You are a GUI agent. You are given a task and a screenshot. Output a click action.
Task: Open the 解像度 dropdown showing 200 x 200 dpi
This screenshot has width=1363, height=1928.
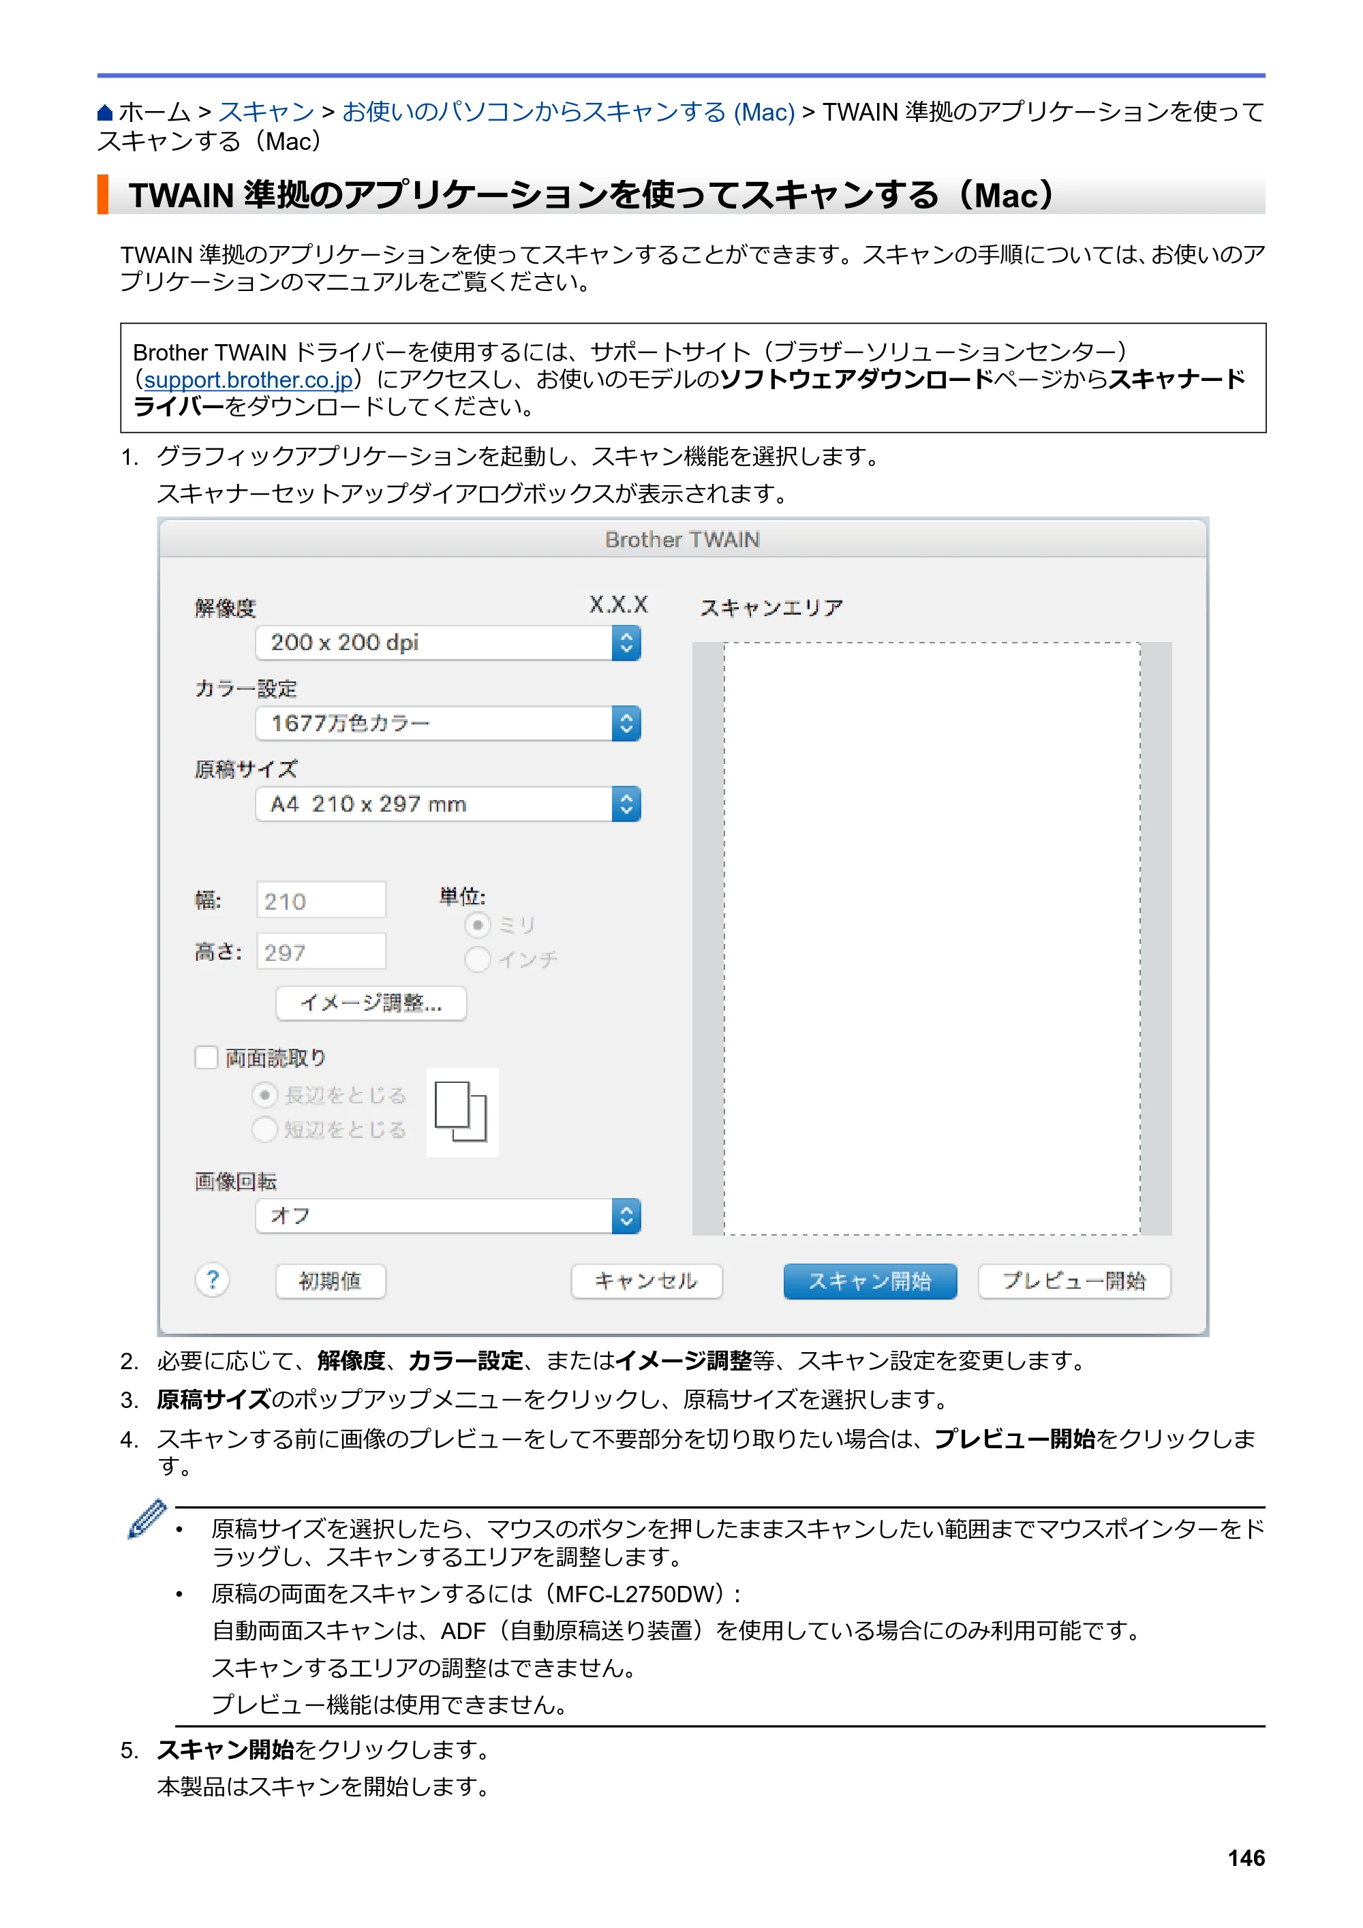click(448, 643)
